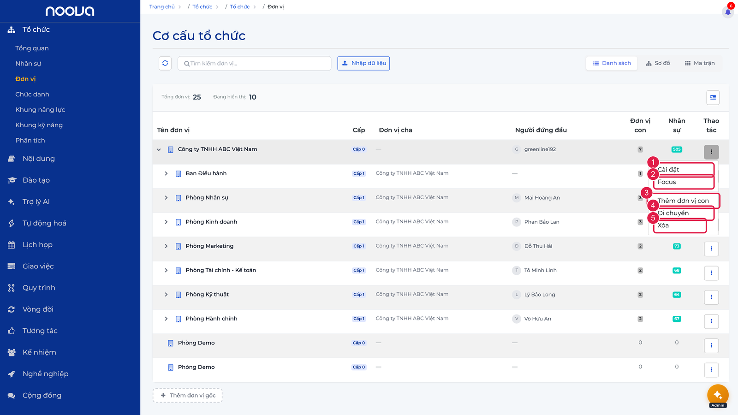Choose Thêm đơn vị con from menu

click(683, 201)
